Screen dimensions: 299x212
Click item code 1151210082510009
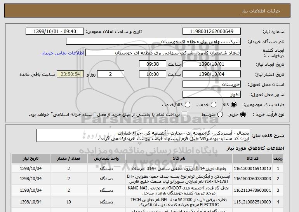point(252,202)
